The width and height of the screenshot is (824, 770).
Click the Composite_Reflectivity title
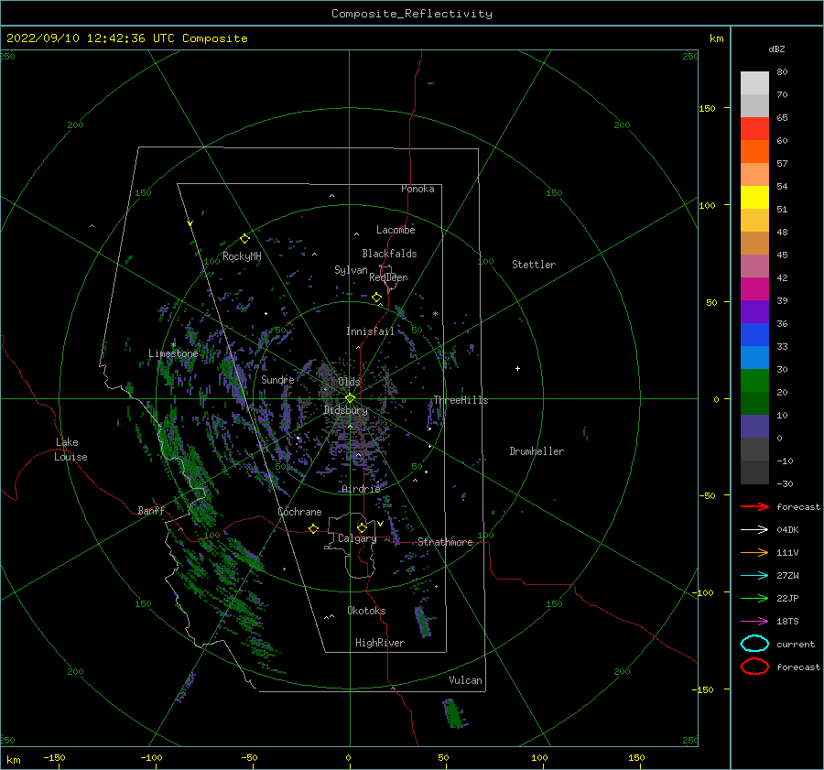[412, 14]
